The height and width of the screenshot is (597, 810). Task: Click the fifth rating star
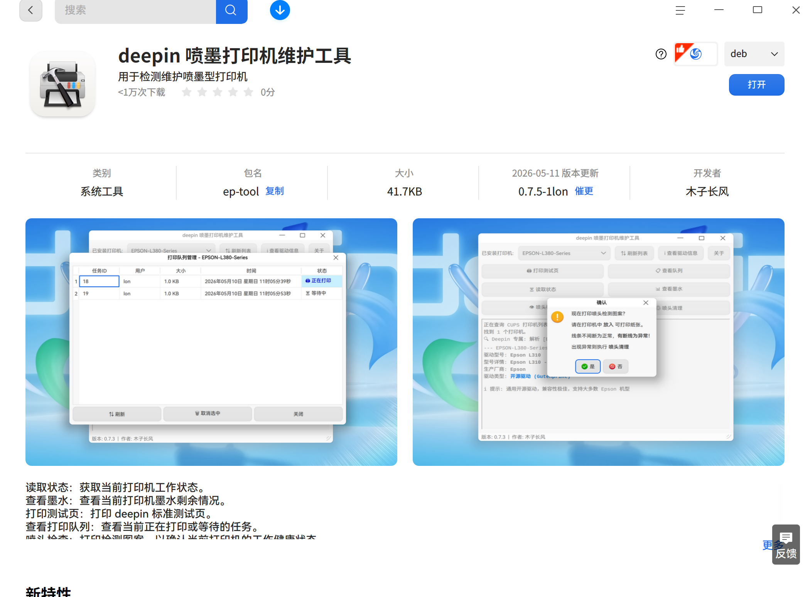[248, 92]
